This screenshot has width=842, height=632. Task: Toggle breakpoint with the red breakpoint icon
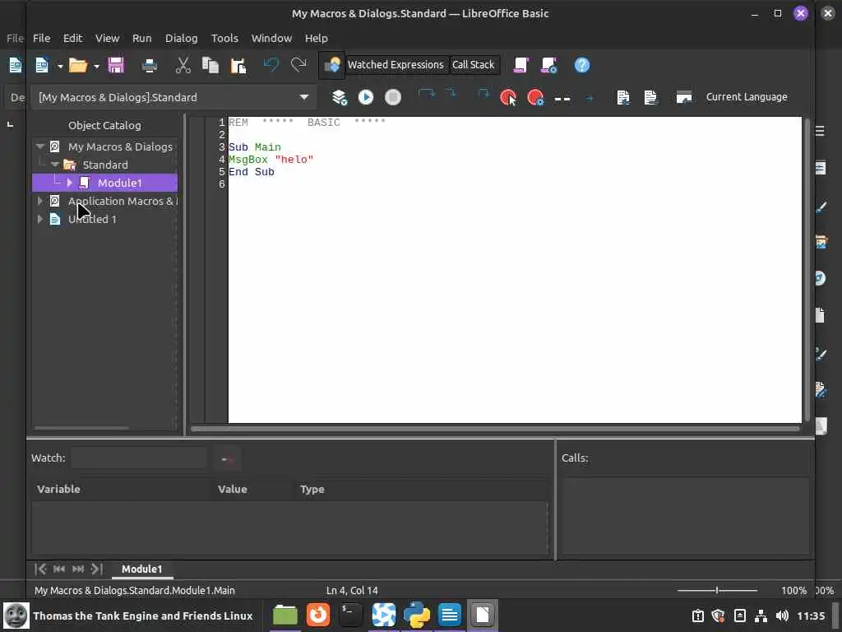pos(508,97)
